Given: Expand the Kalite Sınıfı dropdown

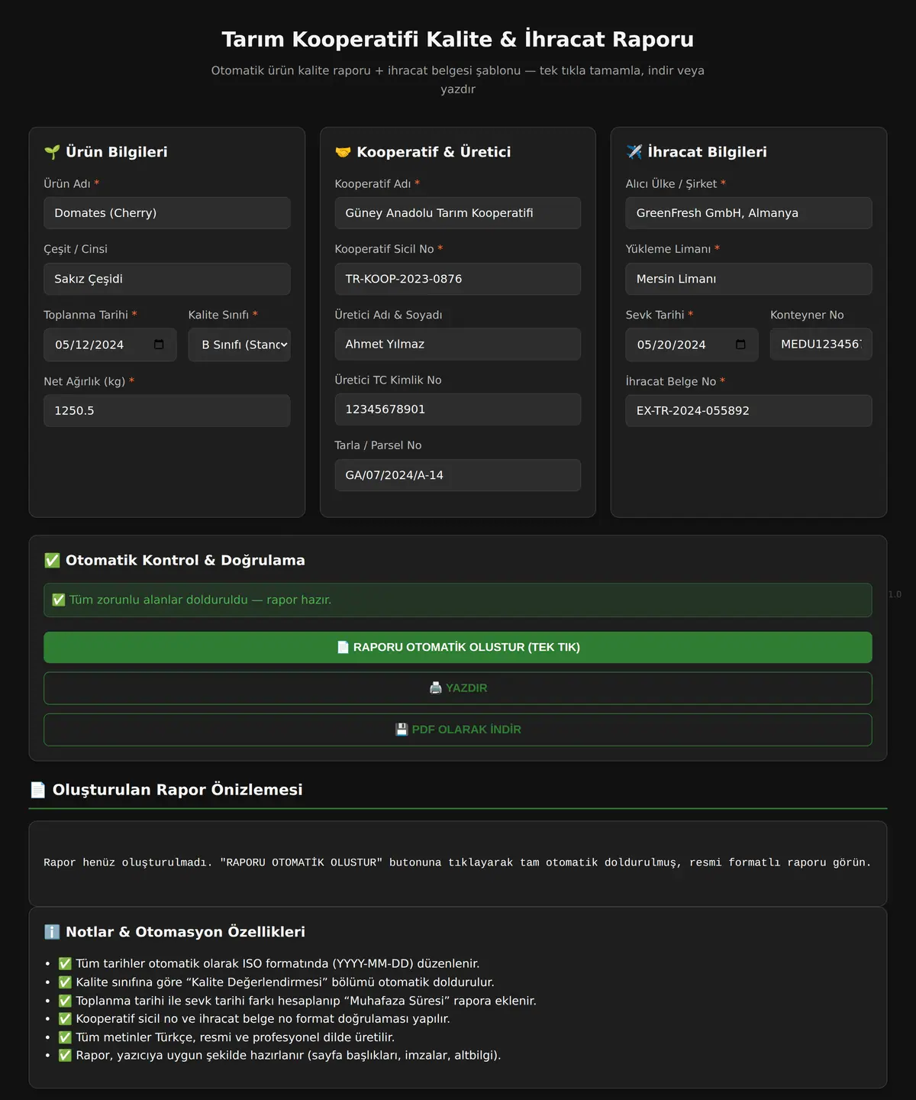Looking at the screenshot, I should pyautogui.click(x=240, y=345).
